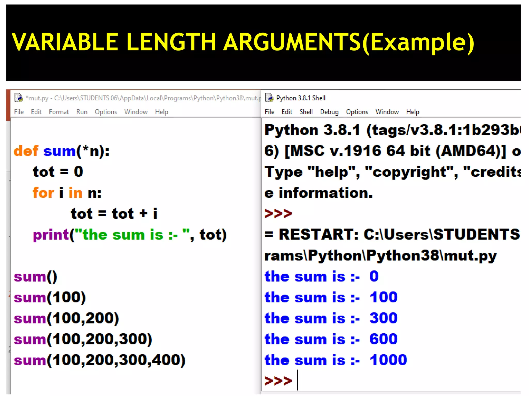Click the 'rams\Python\Python38\mut.py' shell line
This screenshot has height=396, width=529.
point(381,256)
